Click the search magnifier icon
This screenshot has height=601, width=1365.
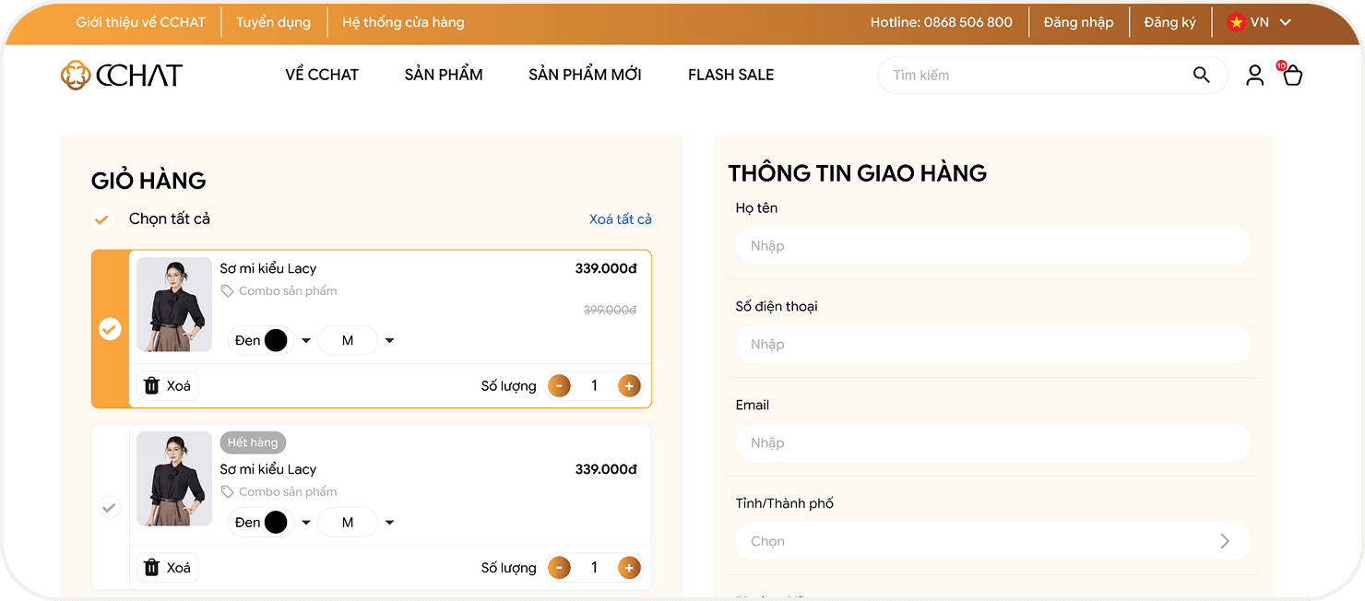tap(1201, 75)
